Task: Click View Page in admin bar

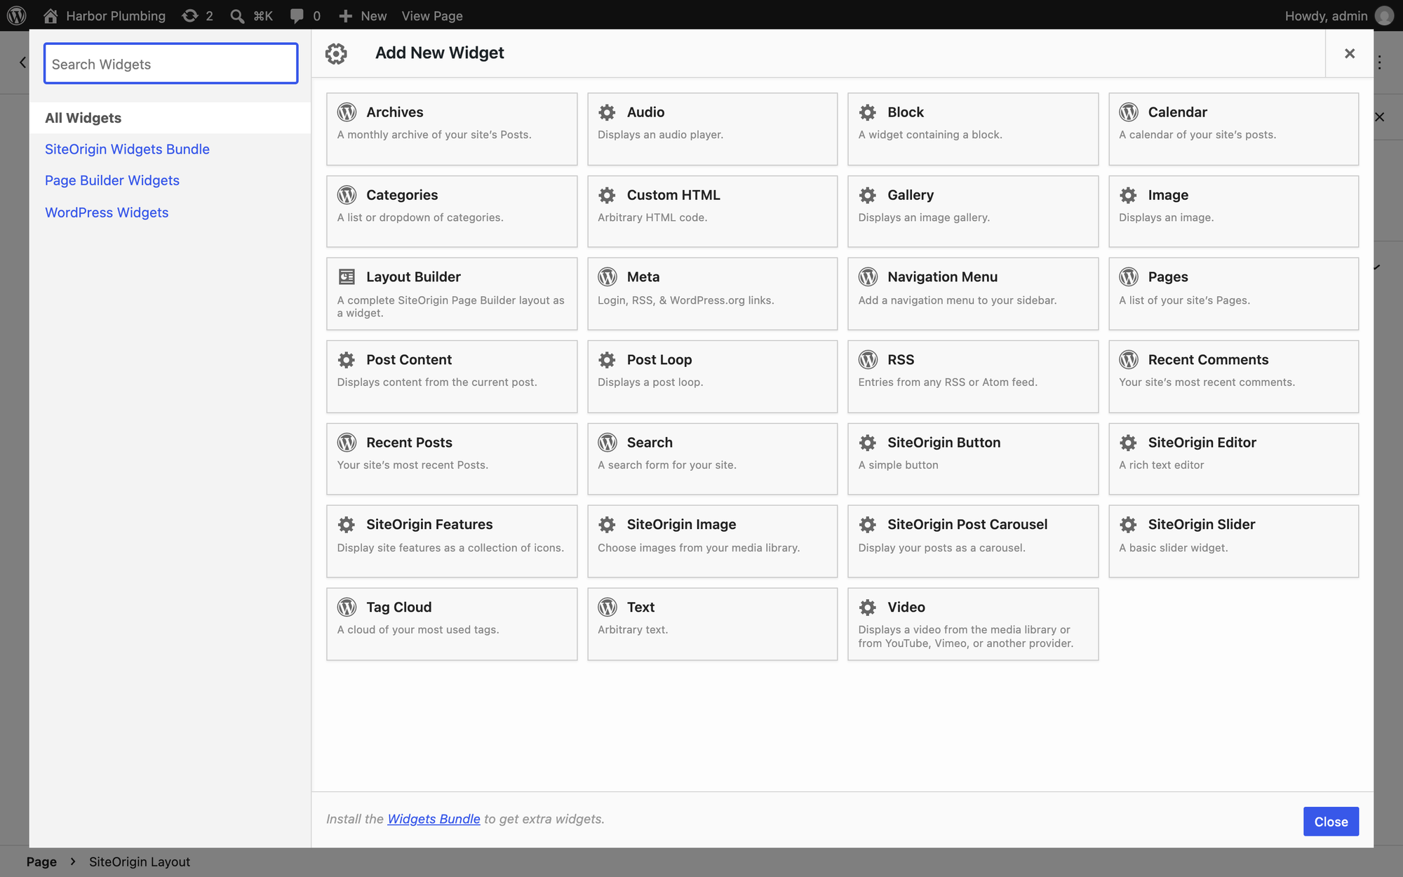Action: click(x=432, y=15)
